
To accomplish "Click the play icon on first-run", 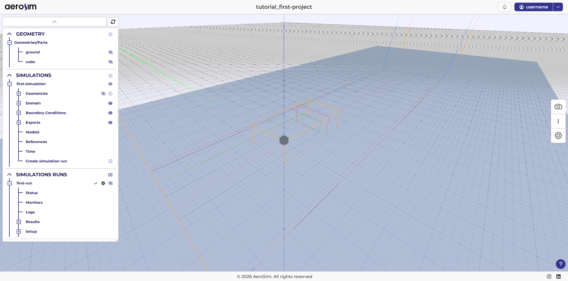I will (103, 183).
